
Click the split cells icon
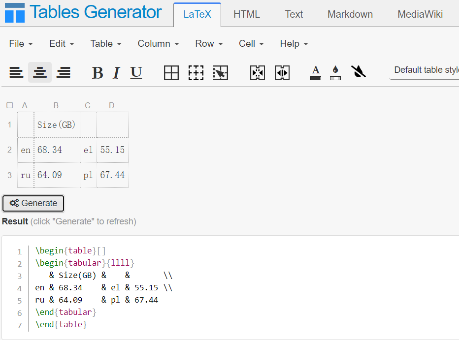click(x=282, y=73)
